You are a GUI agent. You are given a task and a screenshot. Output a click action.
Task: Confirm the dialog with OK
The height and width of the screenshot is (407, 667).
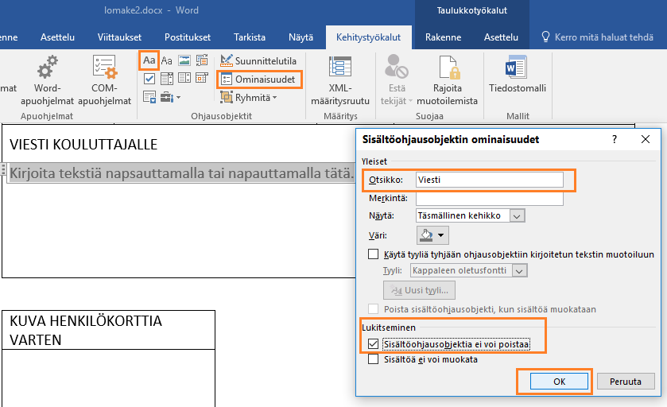(x=559, y=382)
